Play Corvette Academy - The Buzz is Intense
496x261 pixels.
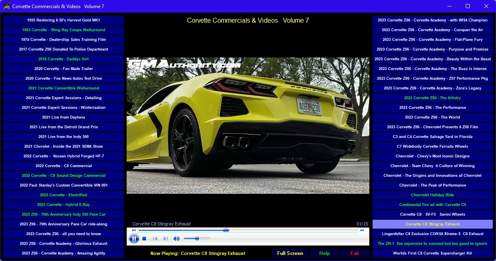(432, 69)
